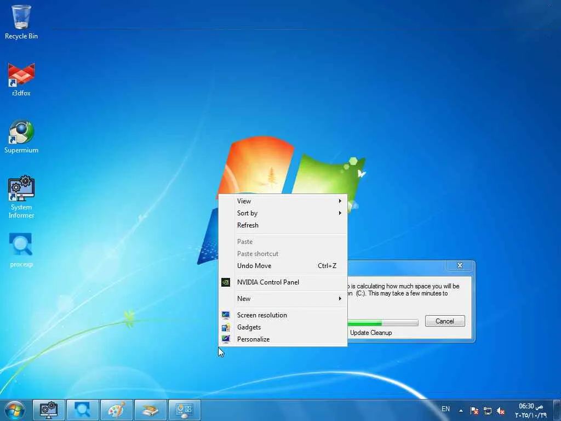
Task: Show hidden tray icons arrow
Action: (461, 411)
